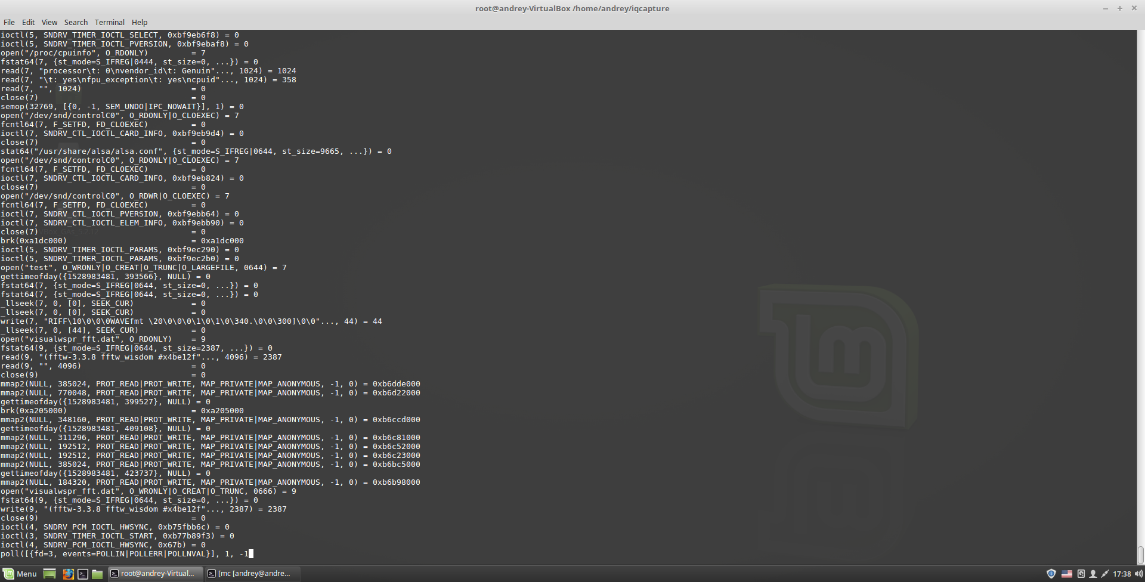The height and width of the screenshot is (582, 1145).
Task: Open the Files folder launcher icon
Action: tap(97, 574)
